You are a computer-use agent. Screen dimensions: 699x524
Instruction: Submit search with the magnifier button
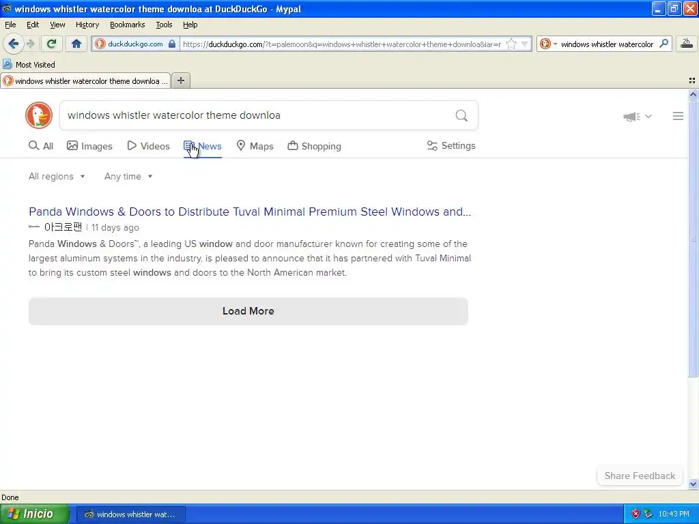point(461,116)
